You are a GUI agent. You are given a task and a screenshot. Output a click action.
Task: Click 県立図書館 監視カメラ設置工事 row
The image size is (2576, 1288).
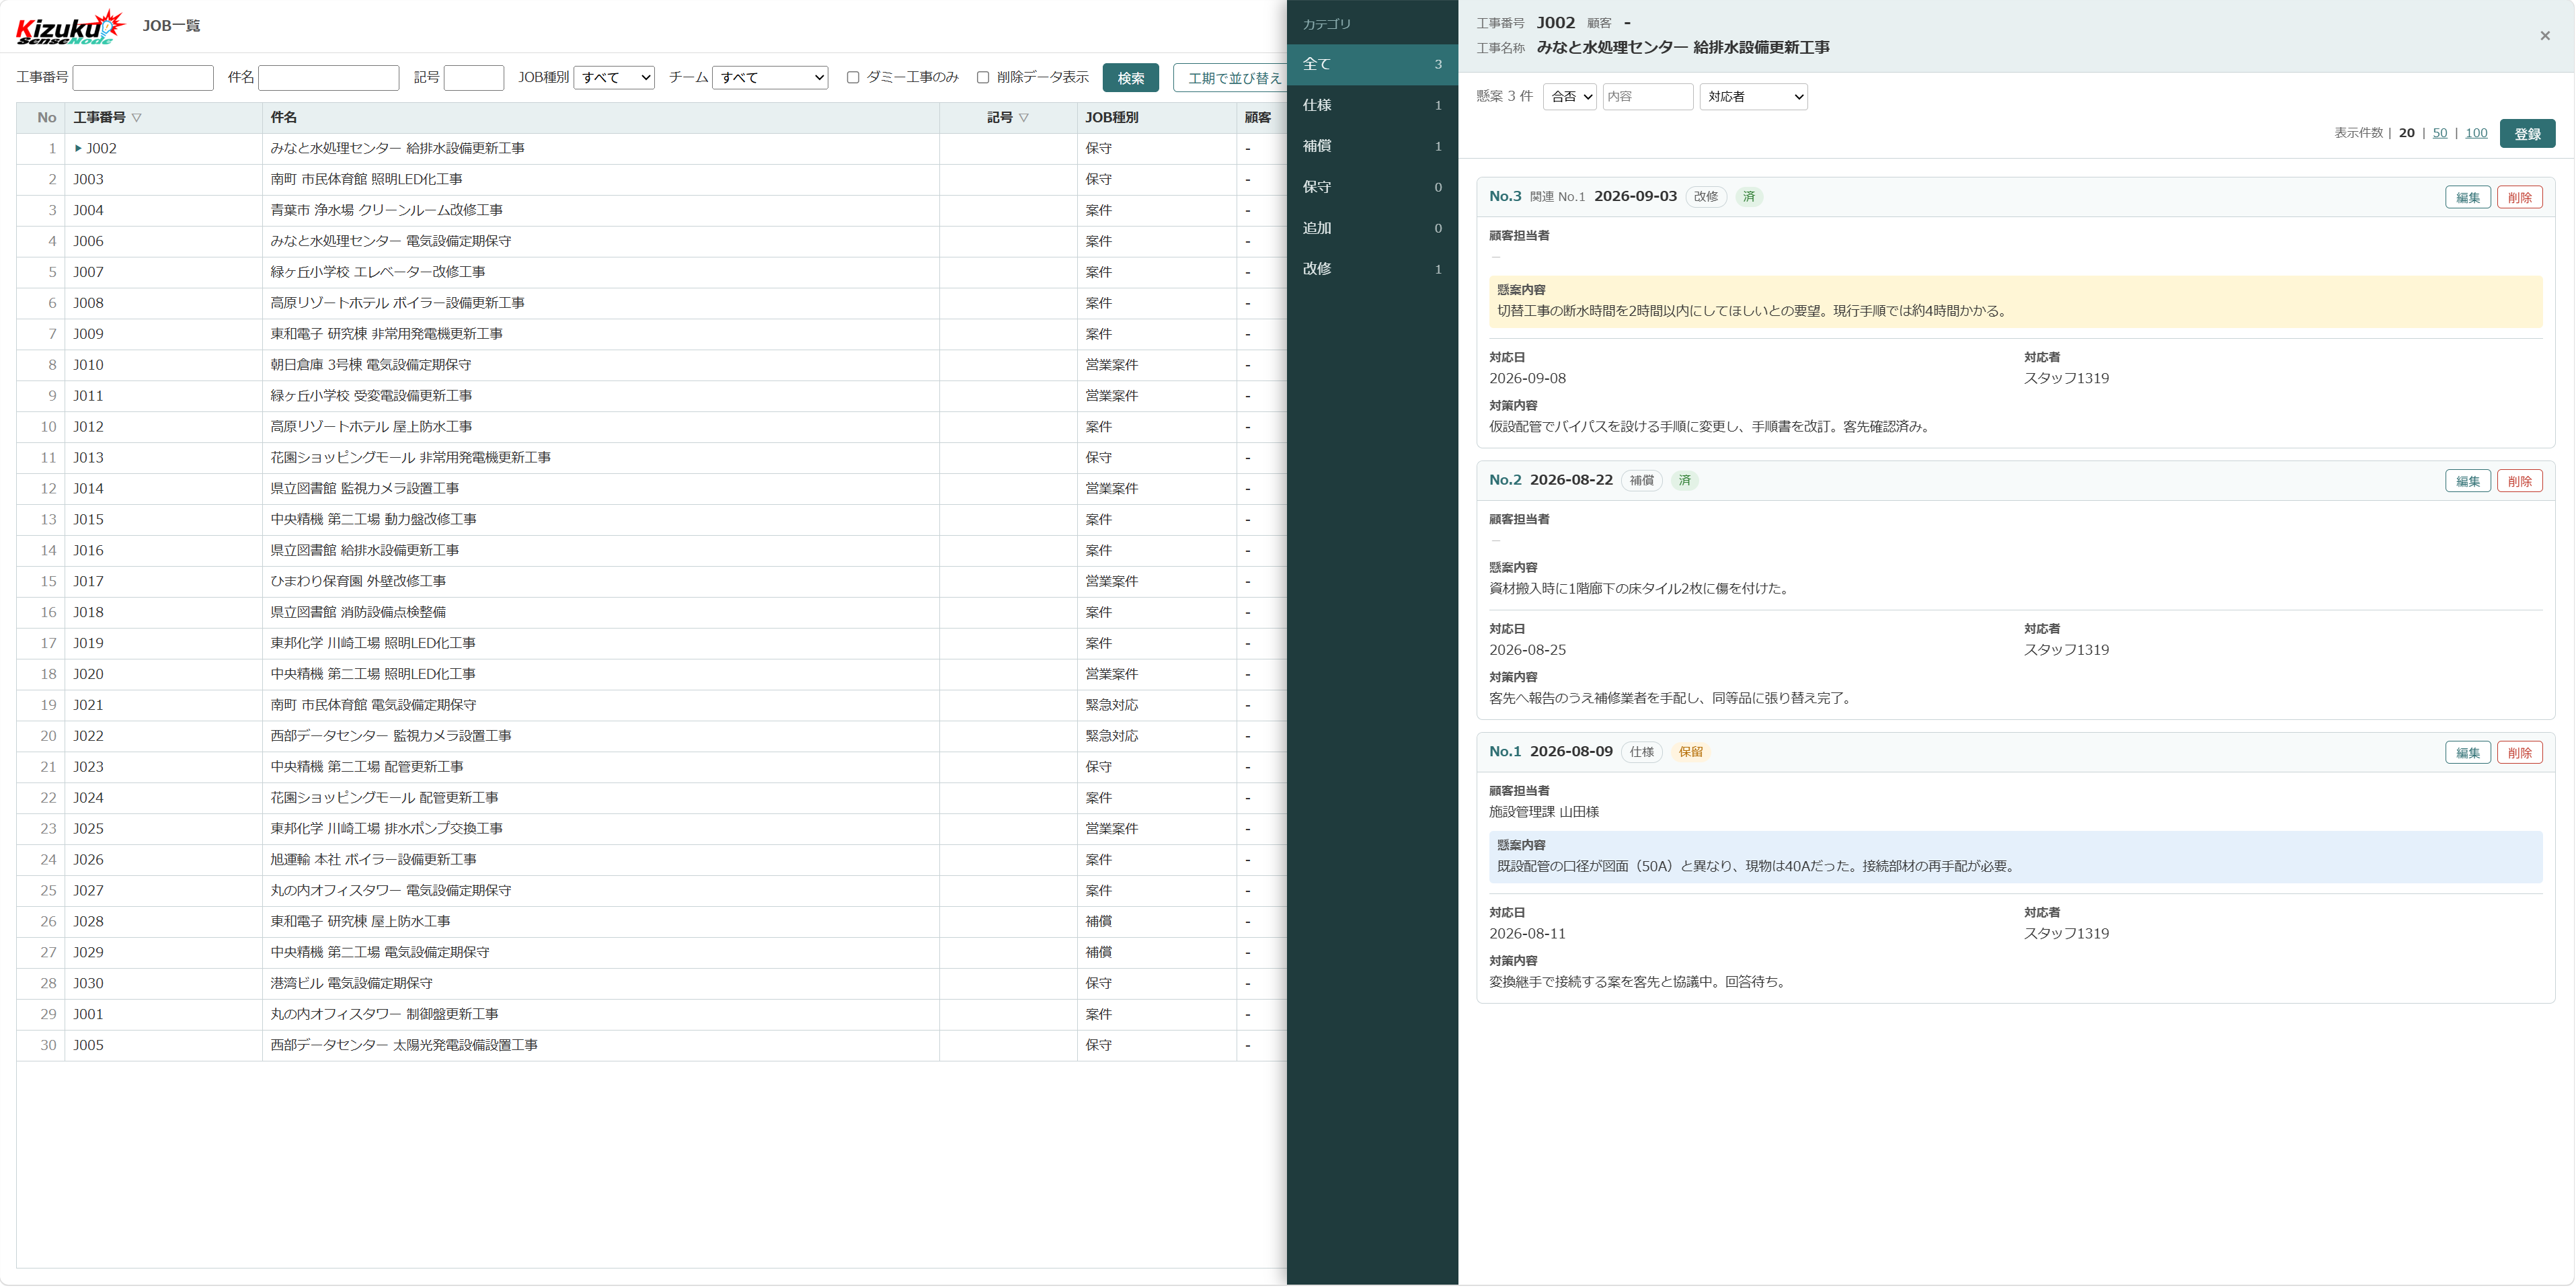click(650, 489)
